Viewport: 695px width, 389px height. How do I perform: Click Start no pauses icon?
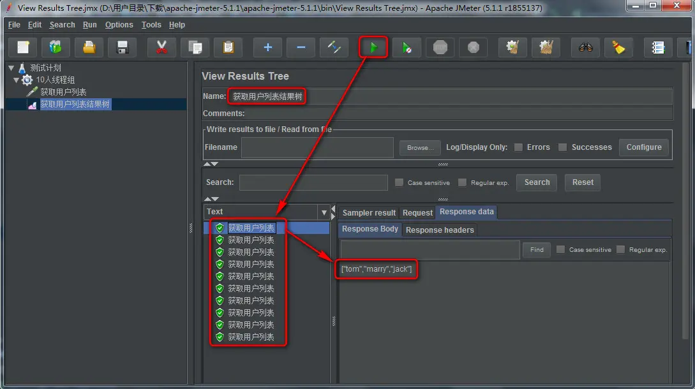(407, 47)
